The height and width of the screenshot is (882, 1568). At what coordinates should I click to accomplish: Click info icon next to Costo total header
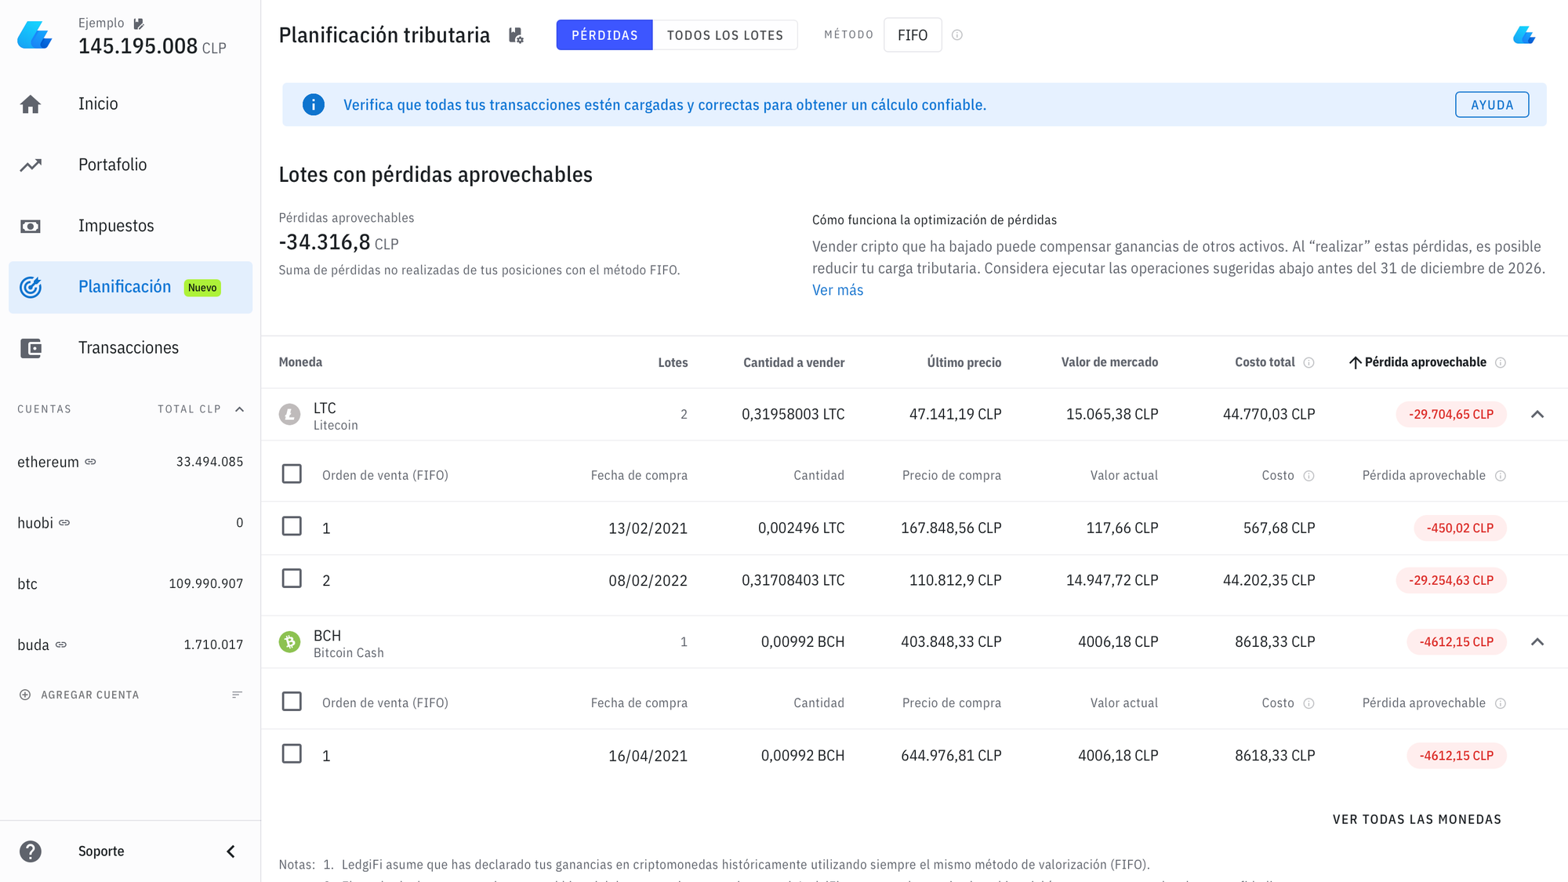[1308, 362]
